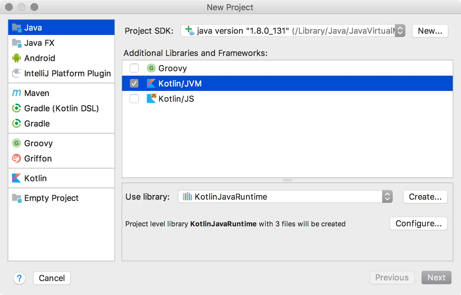Image resolution: width=461 pixels, height=295 pixels.
Task: Click the Android robot icon
Action: coord(16,58)
